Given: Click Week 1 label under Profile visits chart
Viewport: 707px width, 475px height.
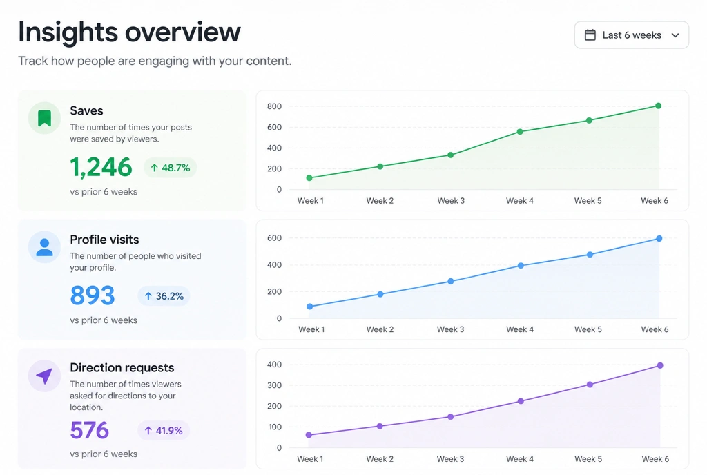Looking at the screenshot, I should point(311,329).
